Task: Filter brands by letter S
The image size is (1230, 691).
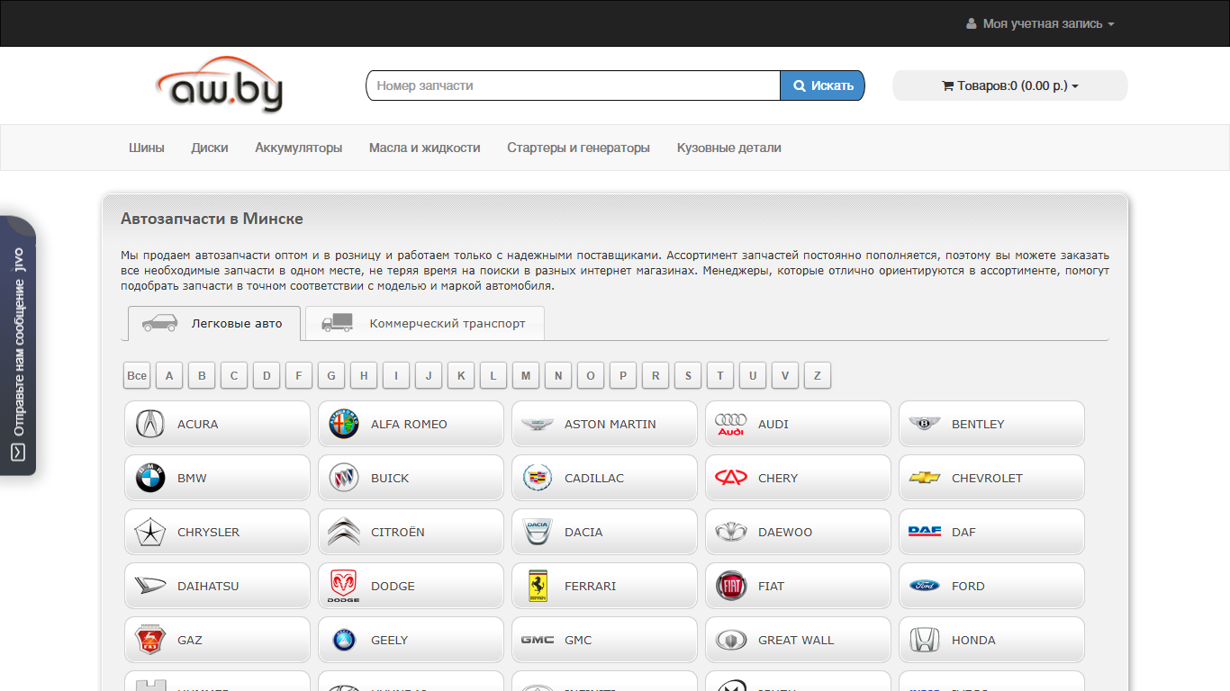Action: (x=688, y=375)
